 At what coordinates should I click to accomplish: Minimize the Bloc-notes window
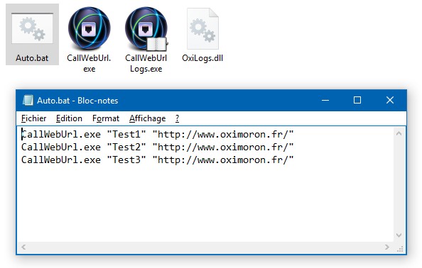[x=325, y=100]
